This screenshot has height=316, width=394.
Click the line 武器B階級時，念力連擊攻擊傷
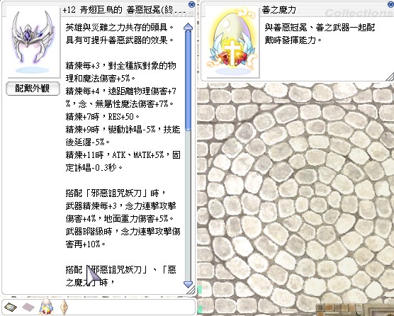123,232
